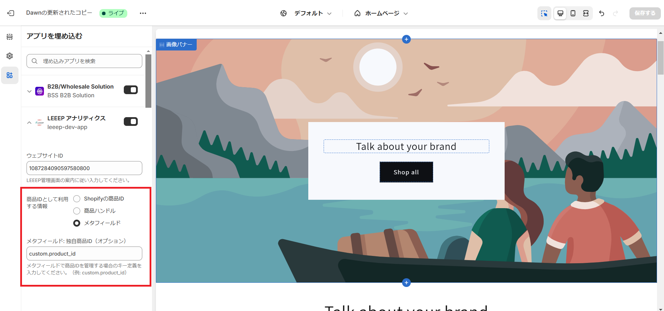Open the ホームページ template dropdown
The width and height of the screenshot is (664, 311).
pos(381,13)
